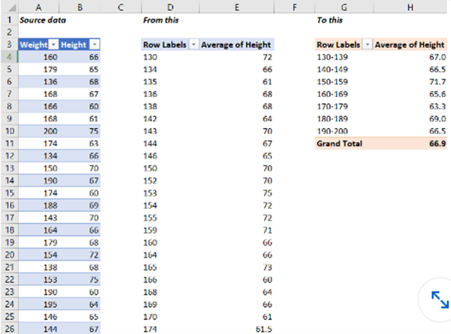Click pivot row label 174 in column D
The width and height of the screenshot is (451, 334).
pos(150,329)
